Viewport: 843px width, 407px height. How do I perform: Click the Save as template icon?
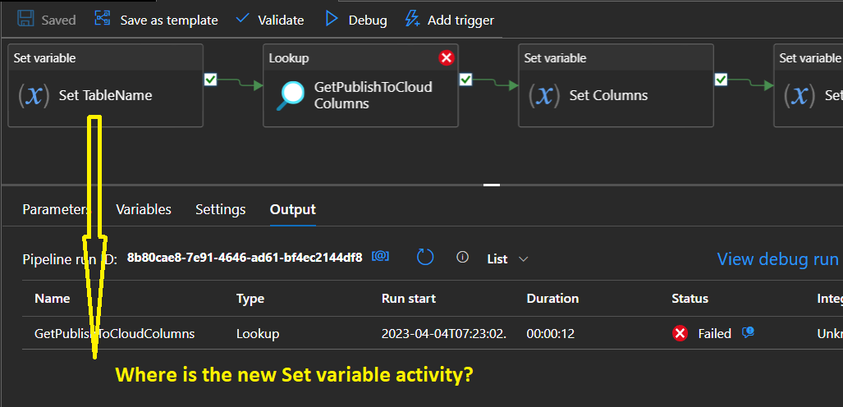click(102, 18)
